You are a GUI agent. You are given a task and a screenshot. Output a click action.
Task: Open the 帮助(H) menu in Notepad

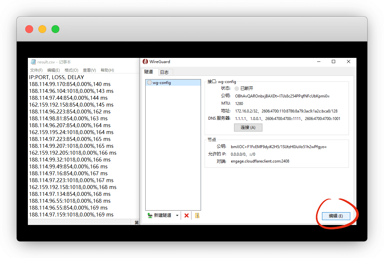point(107,70)
